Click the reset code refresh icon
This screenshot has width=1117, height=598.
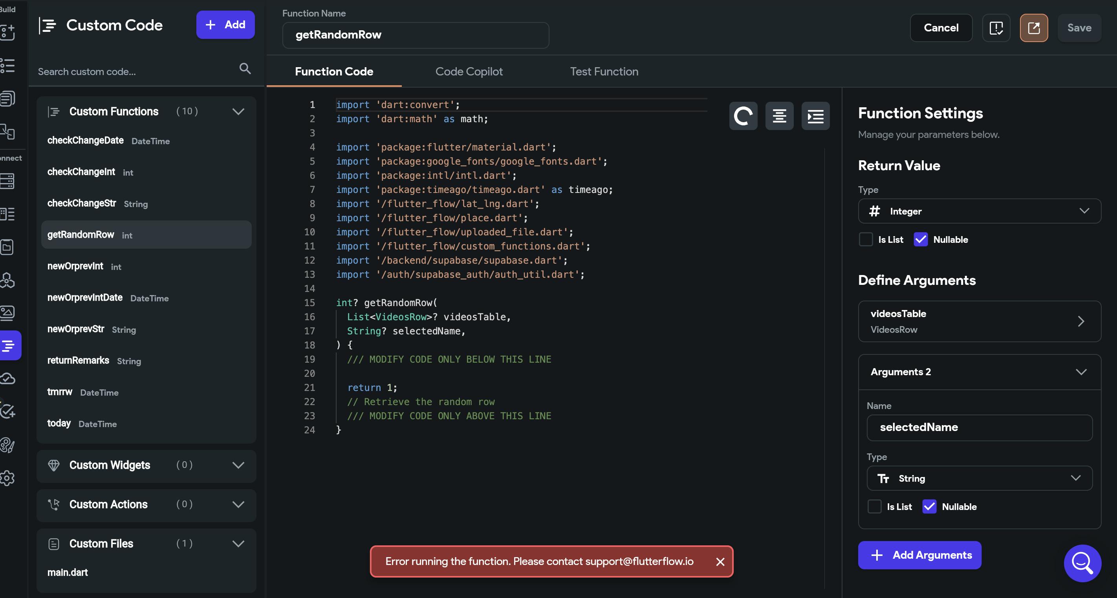[x=743, y=116]
